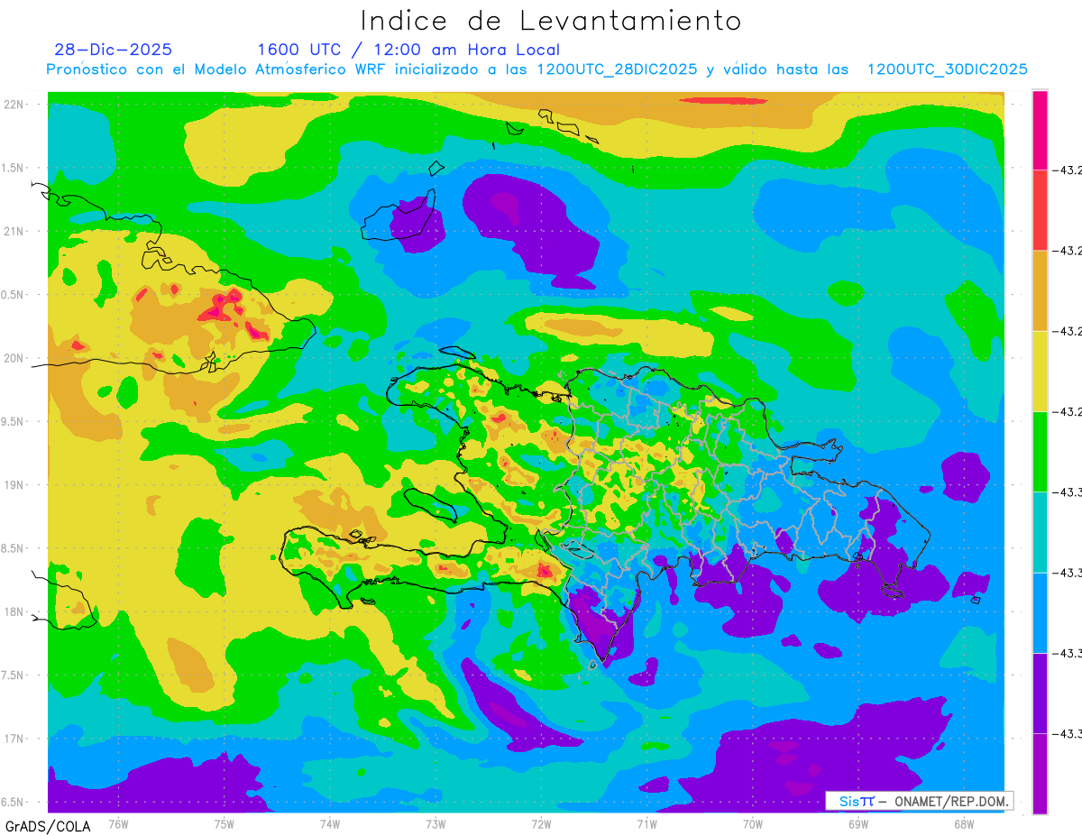The width and height of the screenshot is (1082, 836).
Task: Click the 20N latitude label
Action: (15, 358)
